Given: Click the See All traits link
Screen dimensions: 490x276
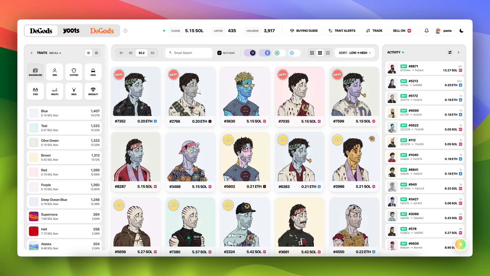Looking at the screenshot, I should (55, 53).
